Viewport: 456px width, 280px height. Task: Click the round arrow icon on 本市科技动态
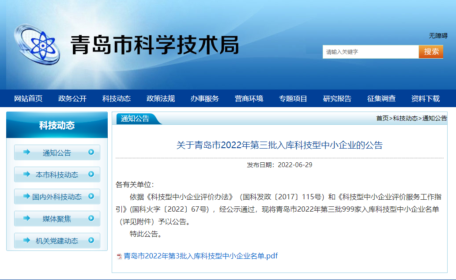(x=91, y=174)
